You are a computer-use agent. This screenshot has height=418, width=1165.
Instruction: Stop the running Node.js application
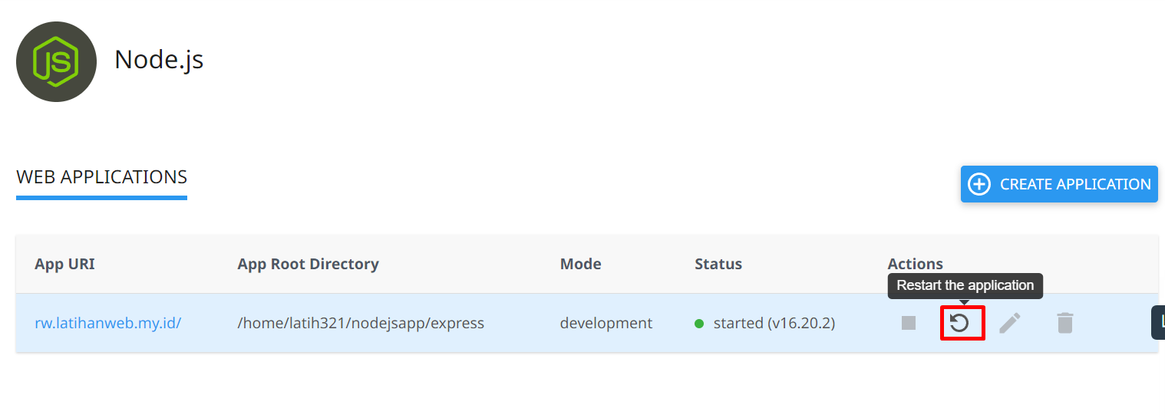pyautogui.click(x=909, y=323)
